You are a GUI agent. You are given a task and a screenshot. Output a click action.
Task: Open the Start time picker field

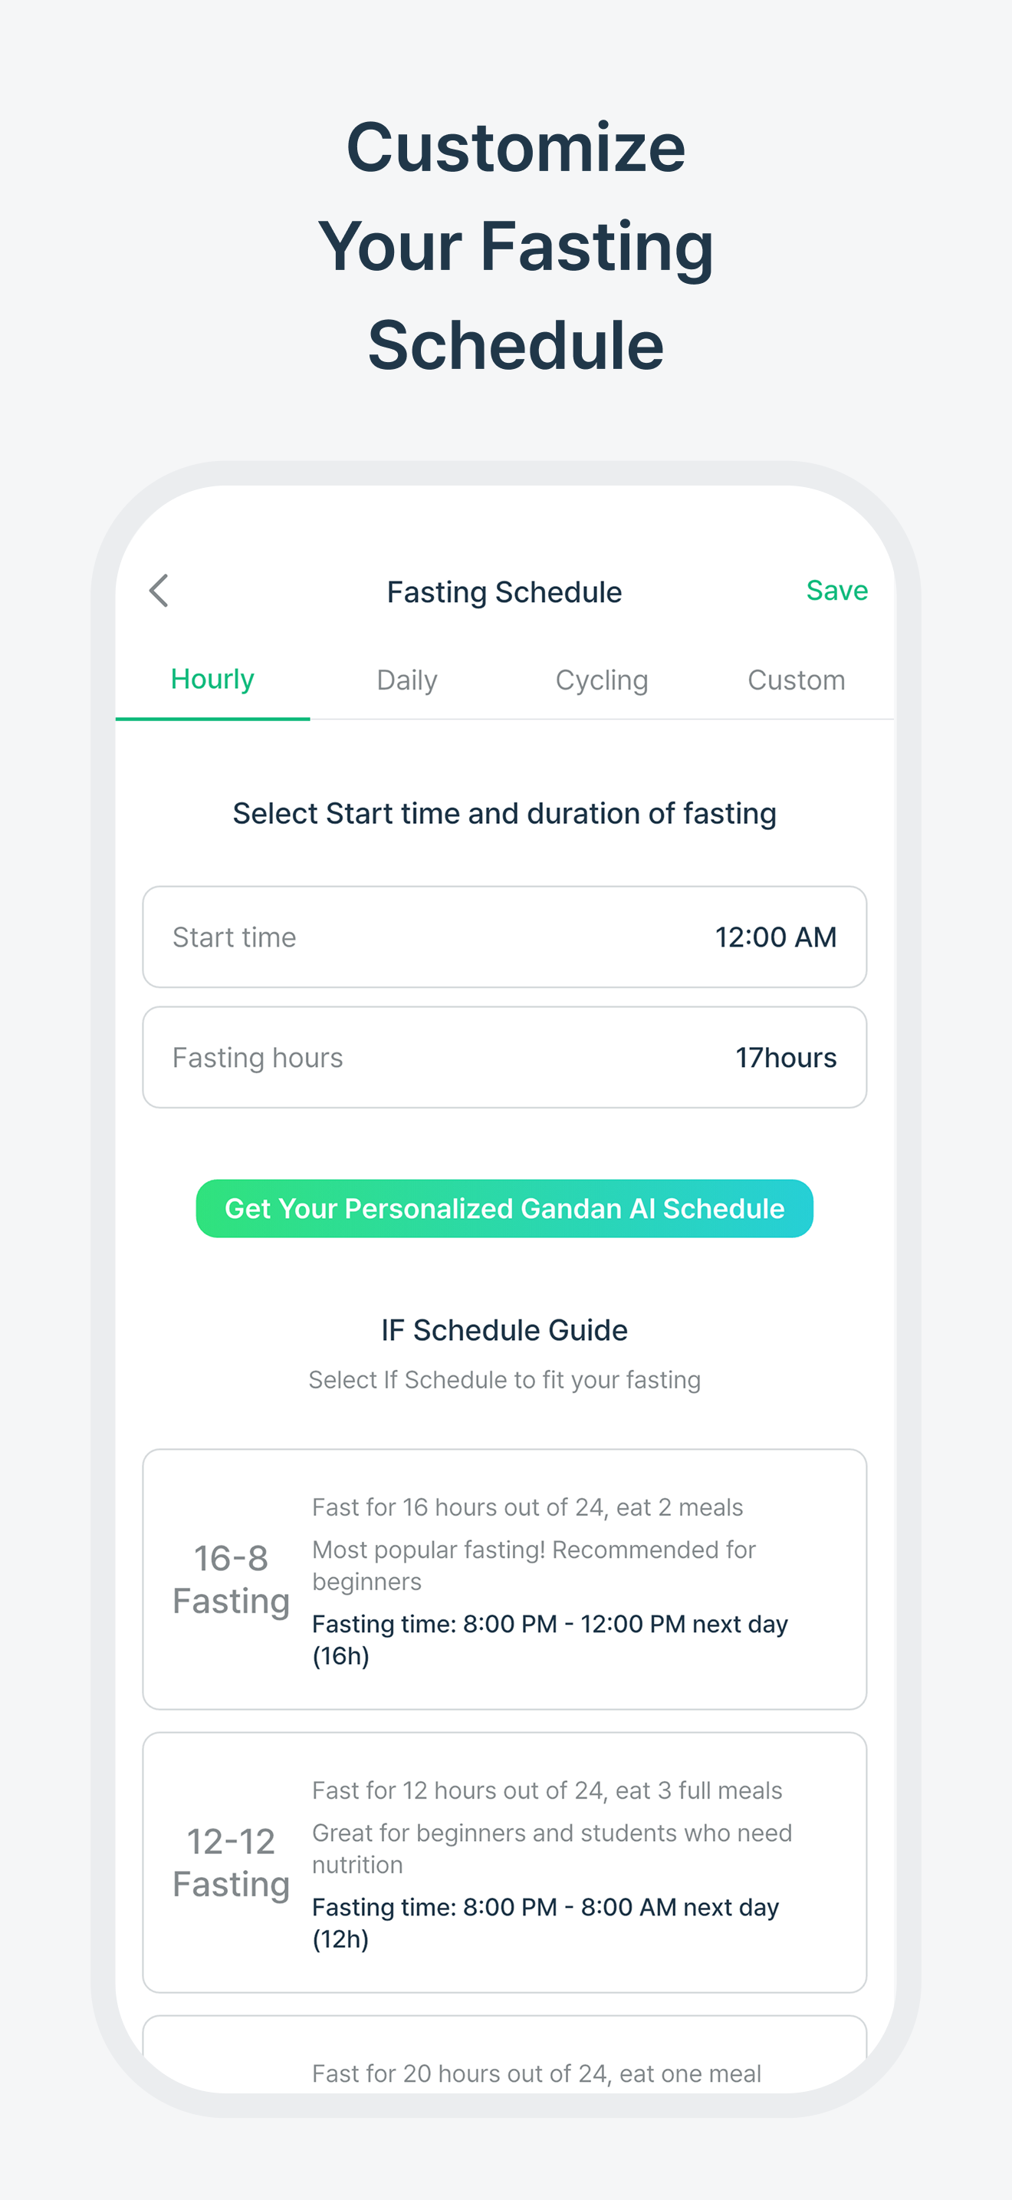(504, 937)
